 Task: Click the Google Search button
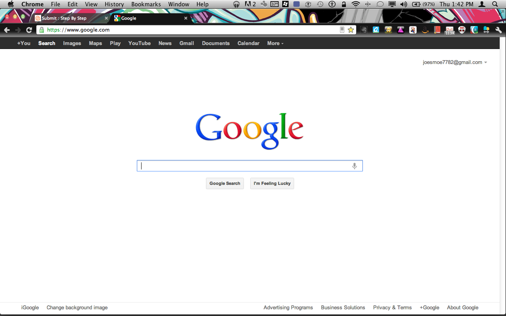[225, 184]
